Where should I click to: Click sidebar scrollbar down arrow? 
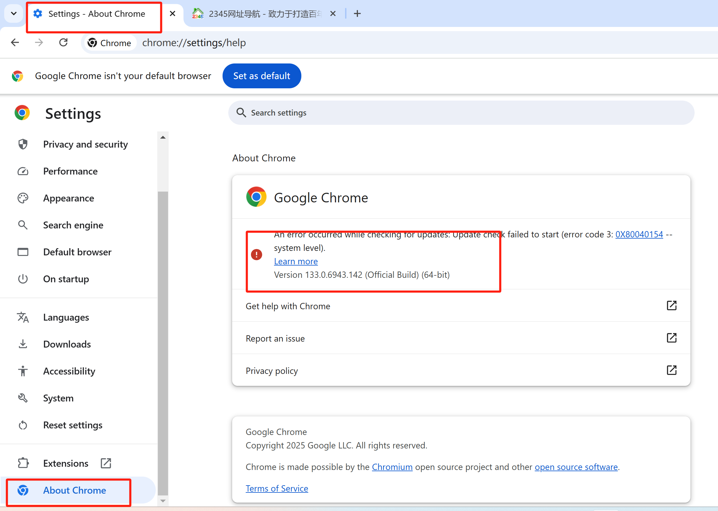[163, 501]
